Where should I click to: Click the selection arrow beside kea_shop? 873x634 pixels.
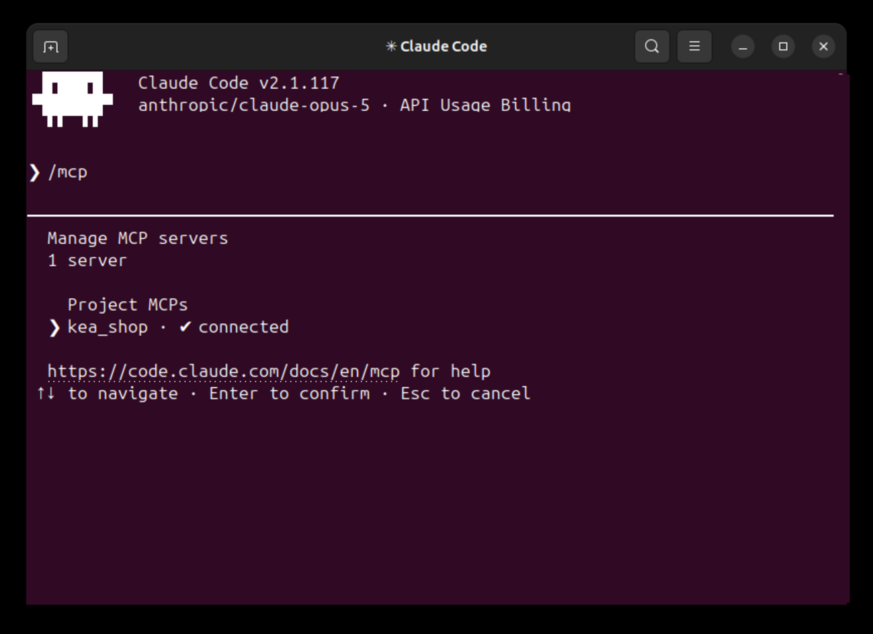[54, 327]
